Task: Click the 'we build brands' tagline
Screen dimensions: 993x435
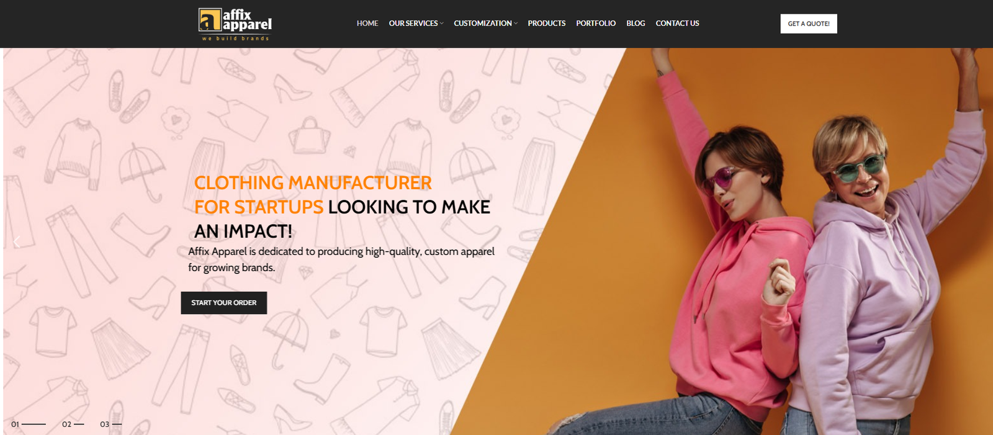Action: [x=235, y=38]
